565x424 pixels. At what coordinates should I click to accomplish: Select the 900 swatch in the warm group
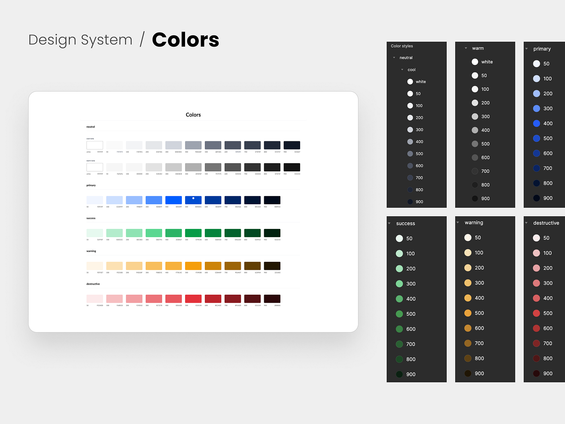[475, 198]
